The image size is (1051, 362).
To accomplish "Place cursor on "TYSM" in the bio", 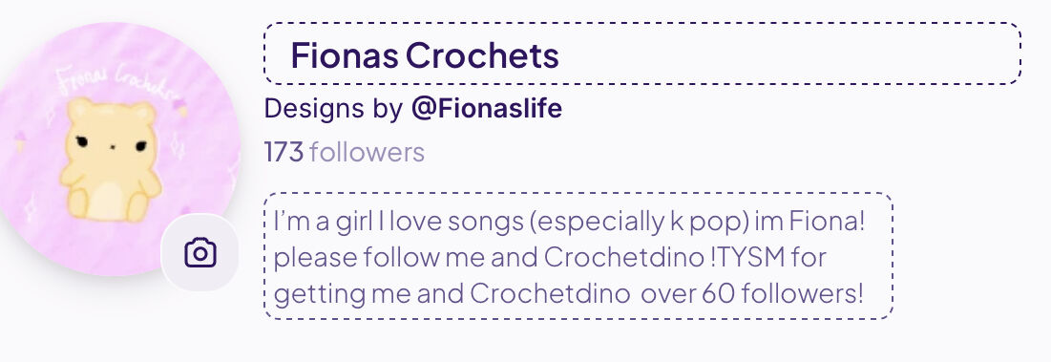I will (x=749, y=257).
